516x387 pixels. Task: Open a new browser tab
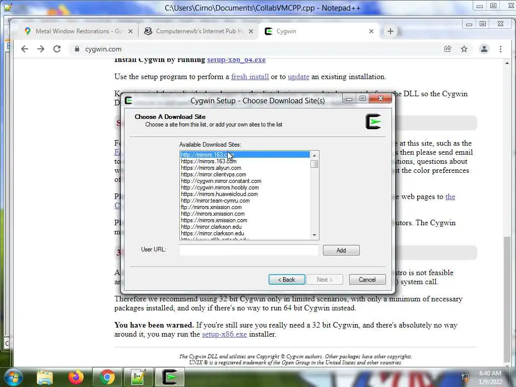[391, 31]
